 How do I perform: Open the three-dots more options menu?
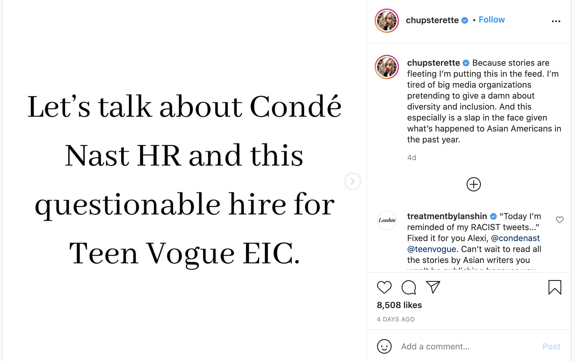point(556,21)
